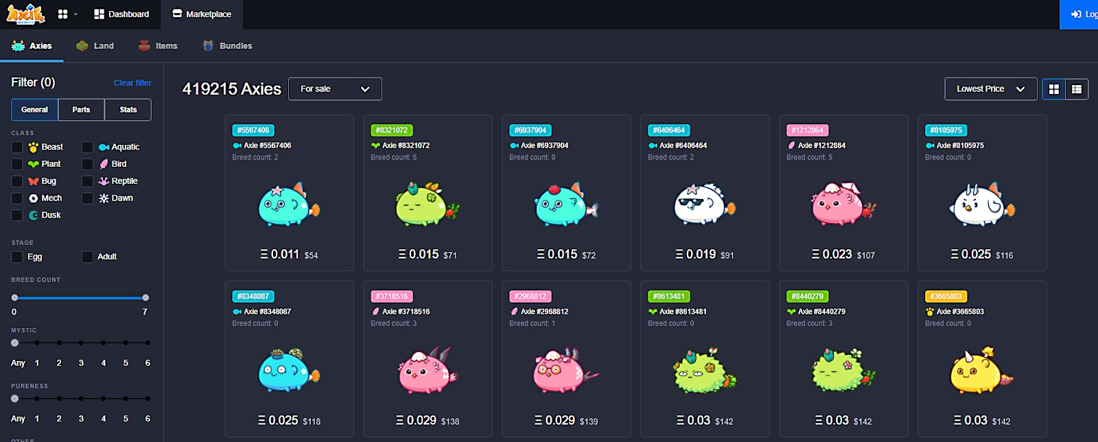Click the Mech class icon
Screen dimensions: 1098x442
coord(34,198)
